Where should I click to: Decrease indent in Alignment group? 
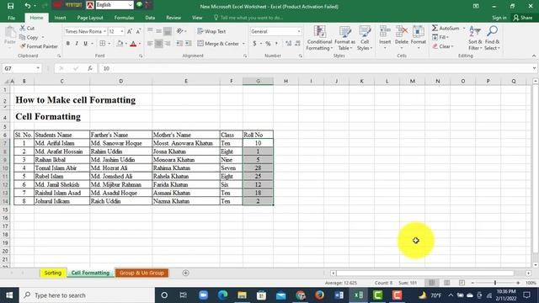179,44
